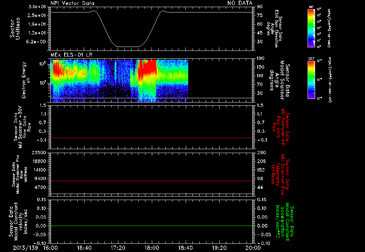Image resolution: width=365 pixels, height=252 pixels.
Task: Click the '90' sun elevation tick label
Action: tap(260, 6)
